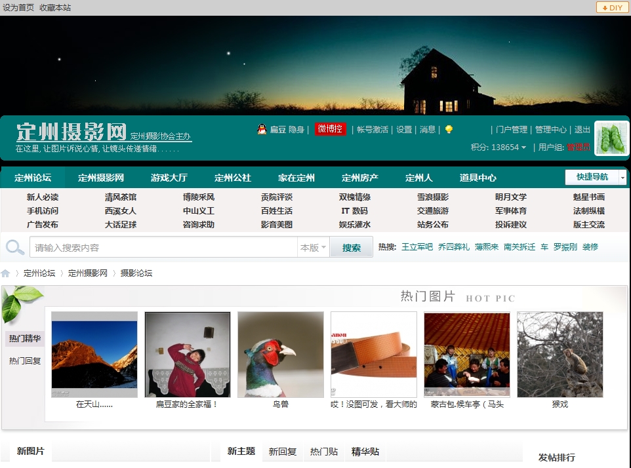The width and height of the screenshot is (631, 468).
Task: Click 摄影论坛 in breadcrumb
Action: click(136, 273)
